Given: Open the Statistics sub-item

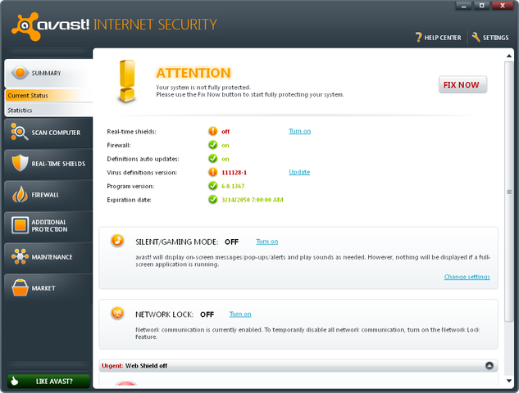Looking at the screenshot, I should click(x=22, y=110).
